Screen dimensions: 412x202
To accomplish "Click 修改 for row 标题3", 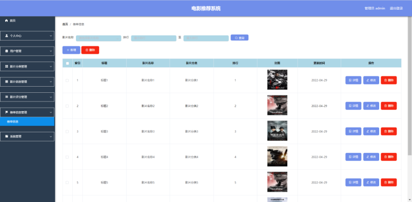I will coord(371,131).
